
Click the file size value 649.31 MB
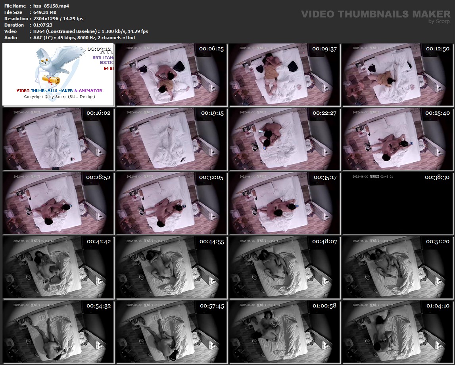[45, 12]
